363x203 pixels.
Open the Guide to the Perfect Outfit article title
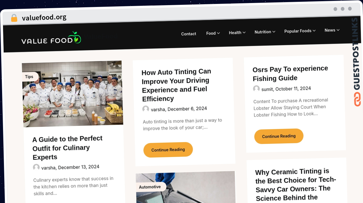coord(68,148)
